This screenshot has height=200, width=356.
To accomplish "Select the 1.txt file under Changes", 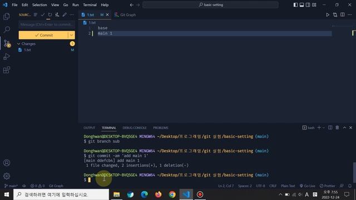I will point(46,50).
